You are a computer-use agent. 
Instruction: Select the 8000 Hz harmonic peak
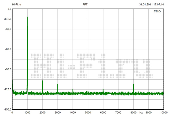coord(133,84)
